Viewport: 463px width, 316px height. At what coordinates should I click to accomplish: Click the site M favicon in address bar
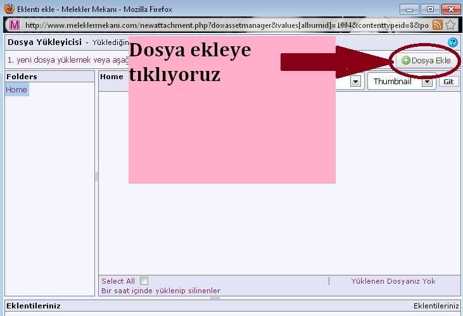(x=14, y=25)
